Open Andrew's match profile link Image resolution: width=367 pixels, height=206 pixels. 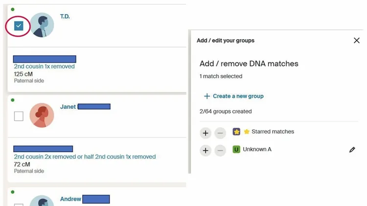[70, 199]
